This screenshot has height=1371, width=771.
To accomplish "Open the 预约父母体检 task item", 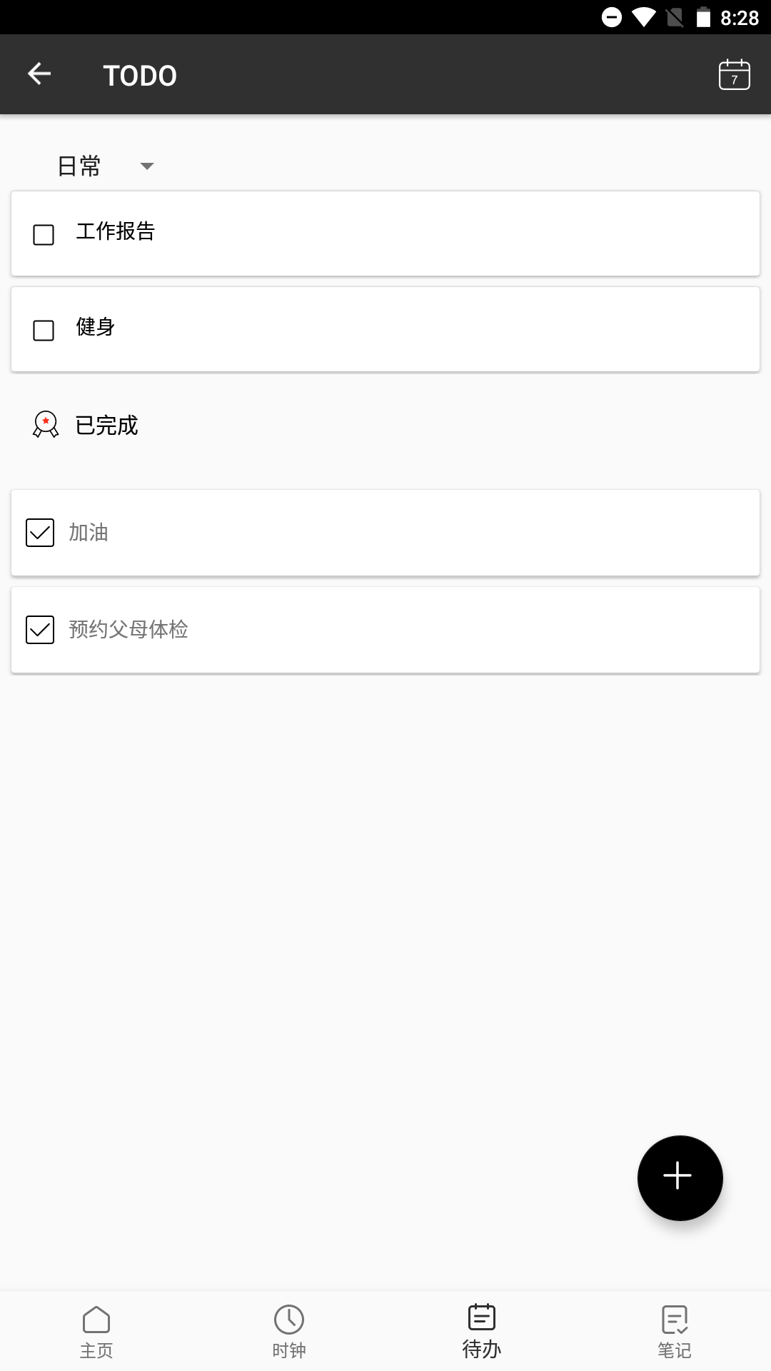I will click(x=385, y=629).
